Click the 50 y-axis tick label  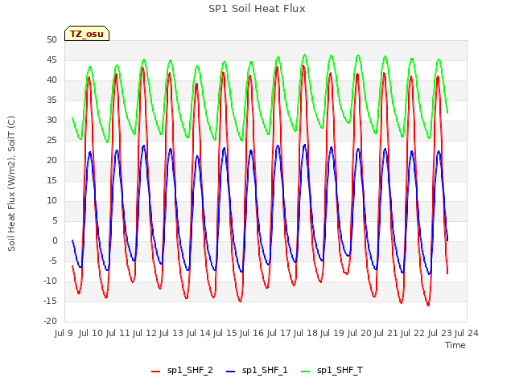click(x=51, y=40)
